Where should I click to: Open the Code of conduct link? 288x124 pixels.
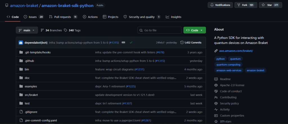(x=228, y=91)
